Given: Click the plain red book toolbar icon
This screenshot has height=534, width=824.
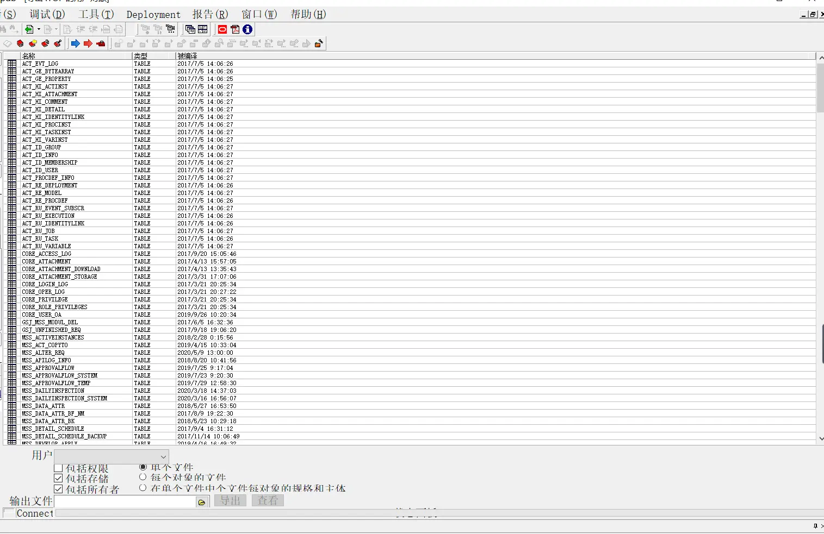Looking at the screenshot, I should tap(20, 43).
